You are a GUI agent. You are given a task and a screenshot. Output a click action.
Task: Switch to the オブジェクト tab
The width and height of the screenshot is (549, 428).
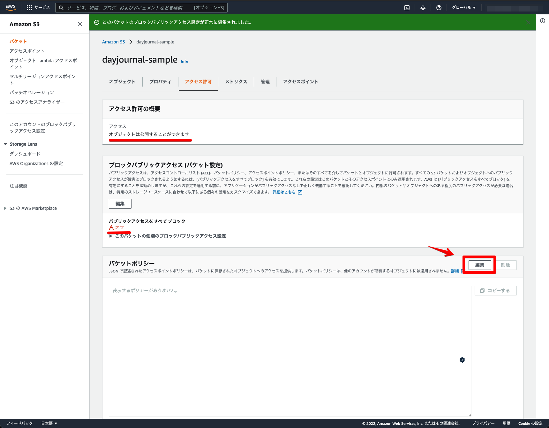(122, 82)
